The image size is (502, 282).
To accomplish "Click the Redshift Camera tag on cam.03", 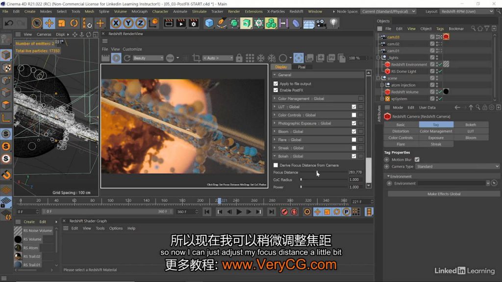I will pyautogui.click(x=446, y=37).
